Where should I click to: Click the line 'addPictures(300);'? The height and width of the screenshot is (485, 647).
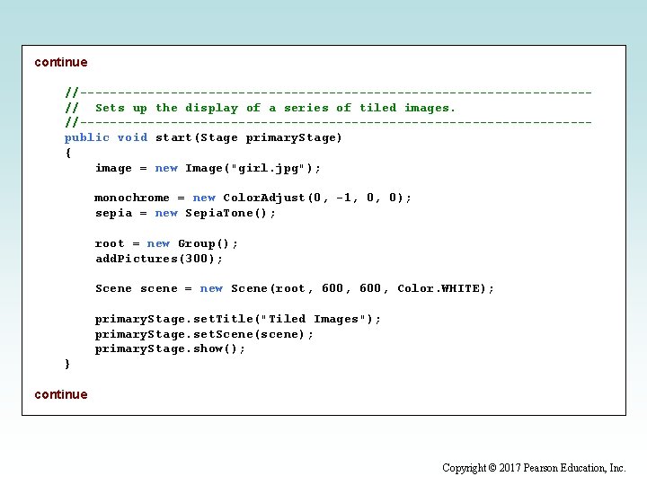tap(159, 259)
